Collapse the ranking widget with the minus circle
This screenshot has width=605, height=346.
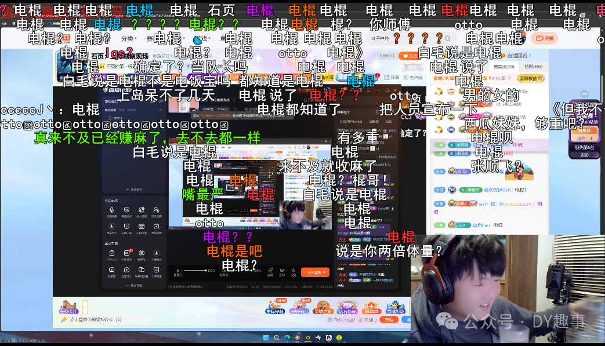point(585,94)
